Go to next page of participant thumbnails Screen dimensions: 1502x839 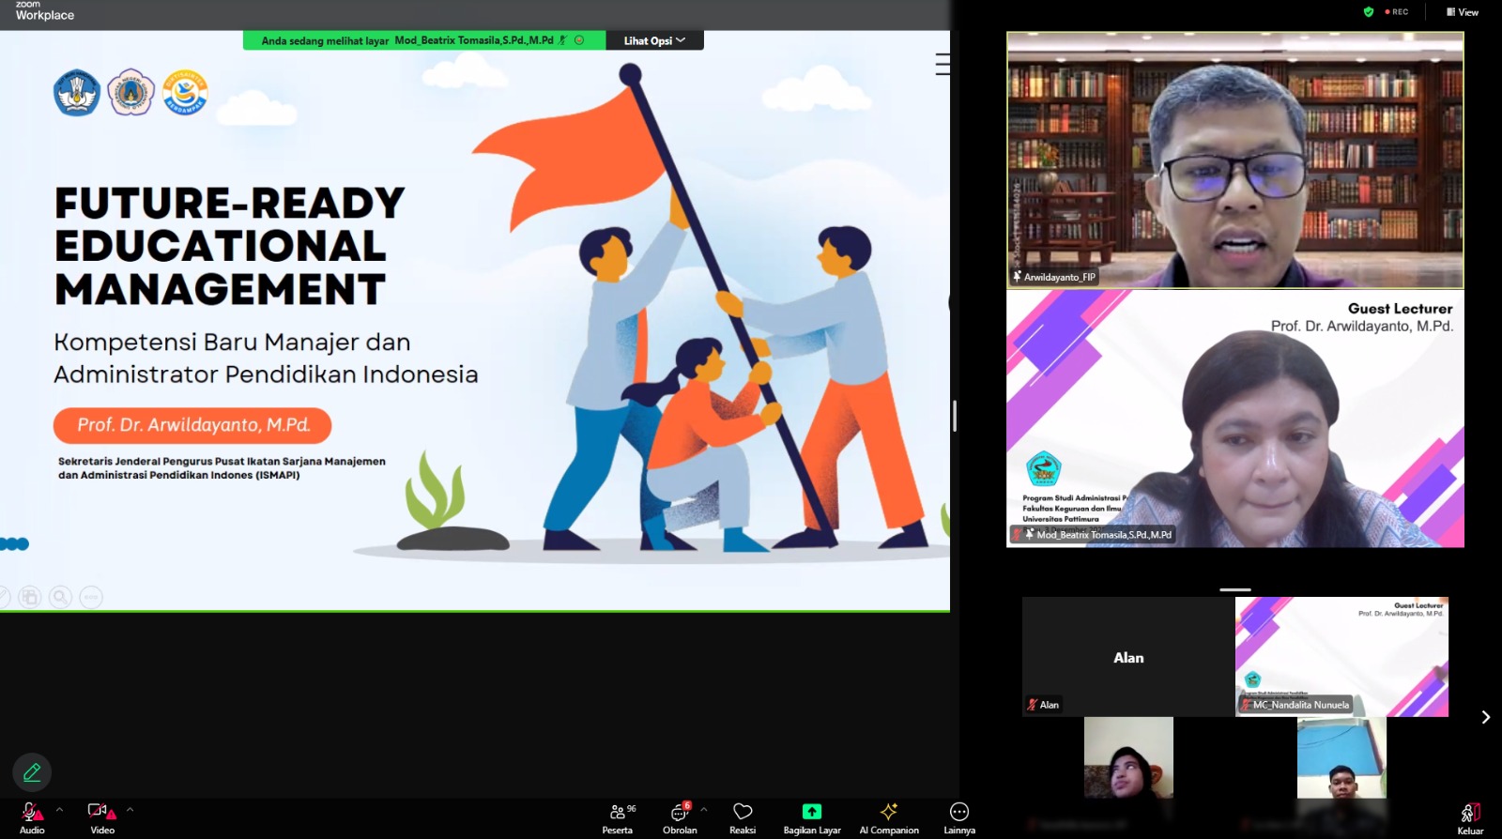coord(1485,717)
